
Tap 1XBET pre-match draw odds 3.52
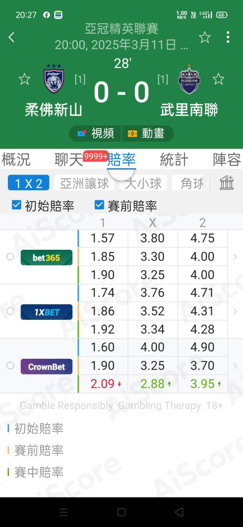tap(153, 311)
